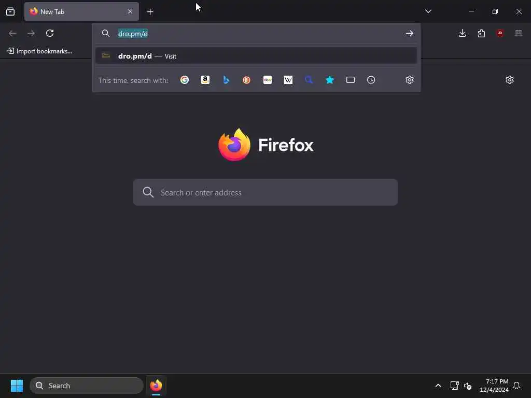Open the muted volume tray icon
The image size is (531, 398).
(x=468, y=386)
